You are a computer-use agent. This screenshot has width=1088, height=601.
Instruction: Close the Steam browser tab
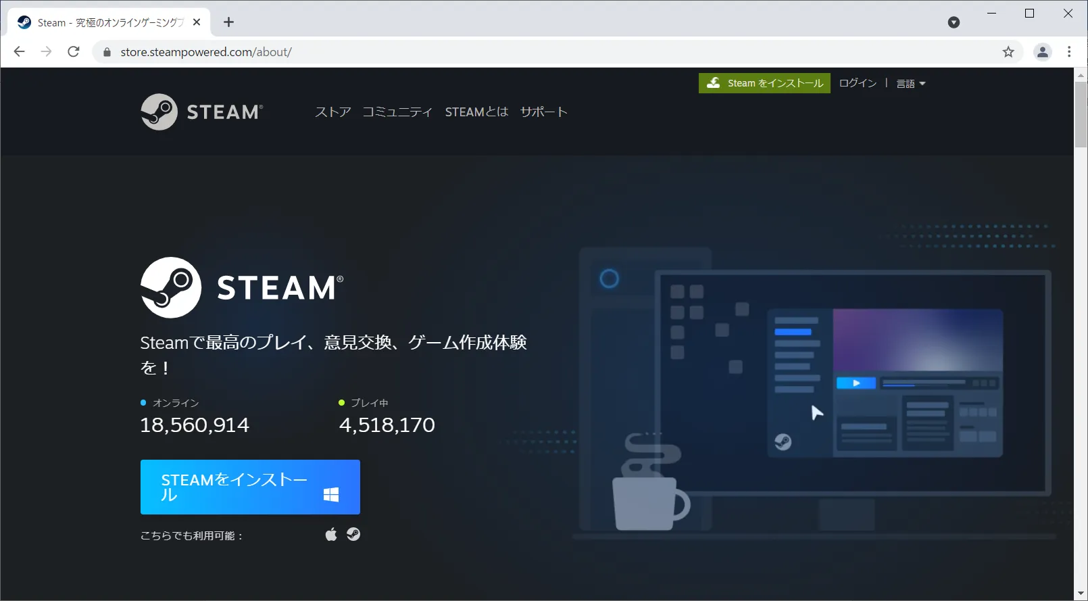click(197, 22)
